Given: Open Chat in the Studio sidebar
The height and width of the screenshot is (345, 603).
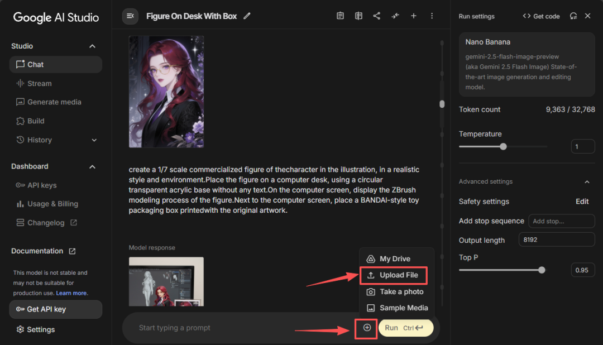Looking at the screenshot, I should pyautogui.click(x=56, y=65).
